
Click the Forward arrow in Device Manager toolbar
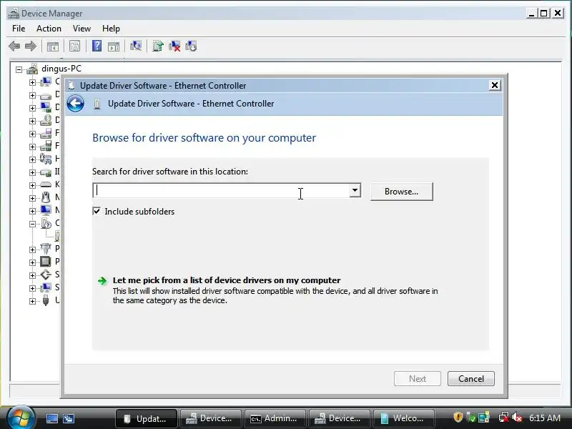point(31,46)
